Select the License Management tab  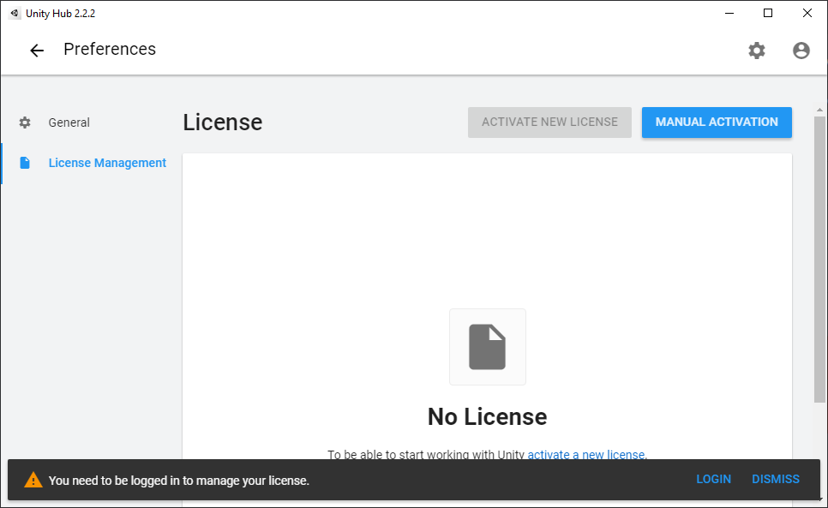tap(107, 163)
